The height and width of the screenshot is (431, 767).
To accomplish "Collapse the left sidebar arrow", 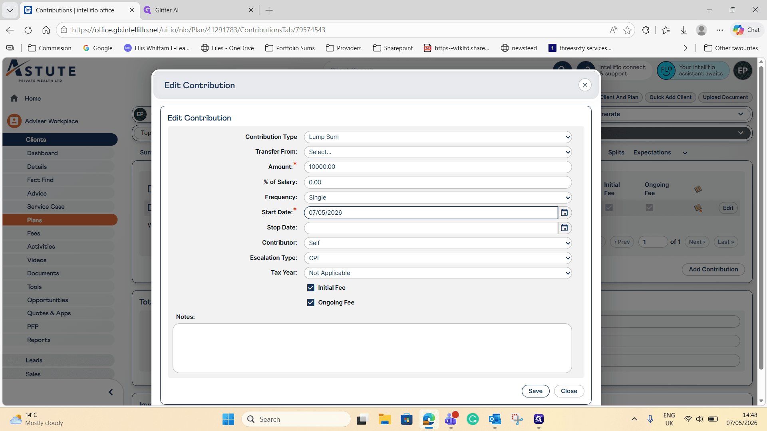I will pyautogui.click(x=111, y=392).
